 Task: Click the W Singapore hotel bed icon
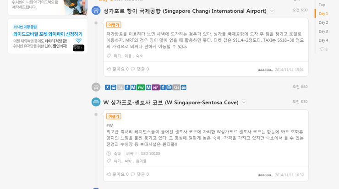tap(96, 102)
